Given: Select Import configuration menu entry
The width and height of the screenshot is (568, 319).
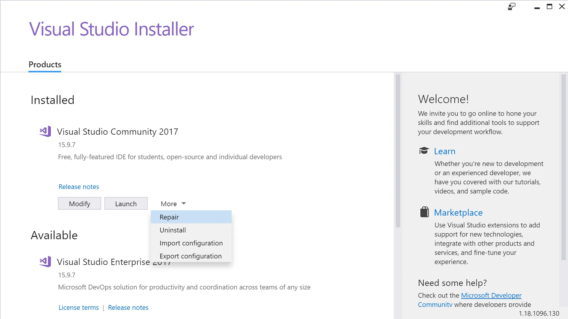Looking at the screenshot, I should [191, 243].
